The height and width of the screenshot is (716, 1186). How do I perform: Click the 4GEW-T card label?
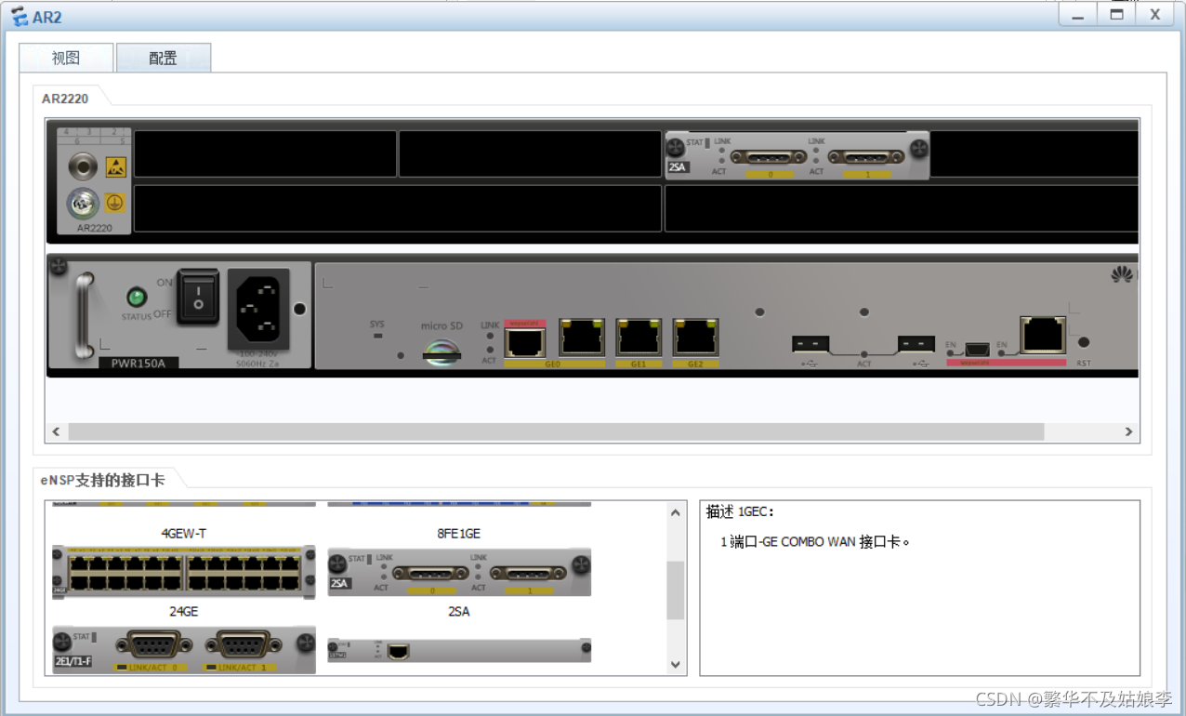tap(184, 534)
